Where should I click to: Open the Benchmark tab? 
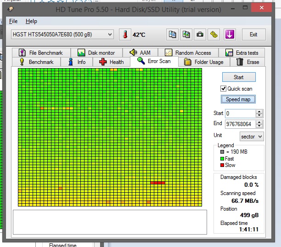click(36, 62)
